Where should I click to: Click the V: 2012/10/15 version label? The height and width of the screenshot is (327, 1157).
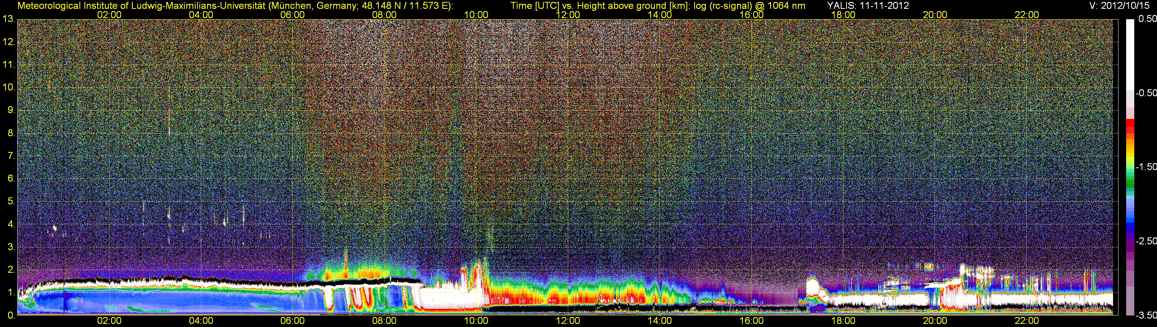coord(1121,5)
